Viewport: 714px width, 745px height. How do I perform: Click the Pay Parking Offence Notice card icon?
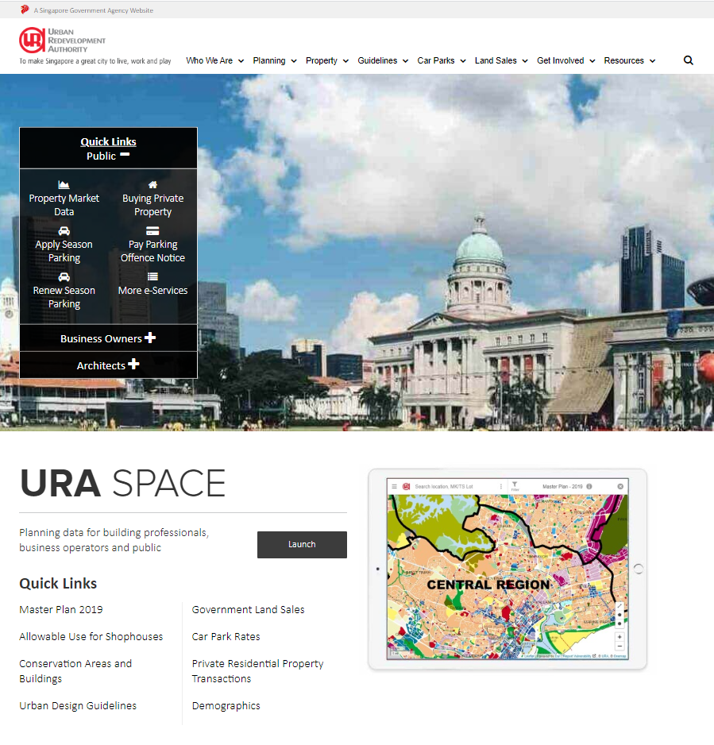[152, 231]
